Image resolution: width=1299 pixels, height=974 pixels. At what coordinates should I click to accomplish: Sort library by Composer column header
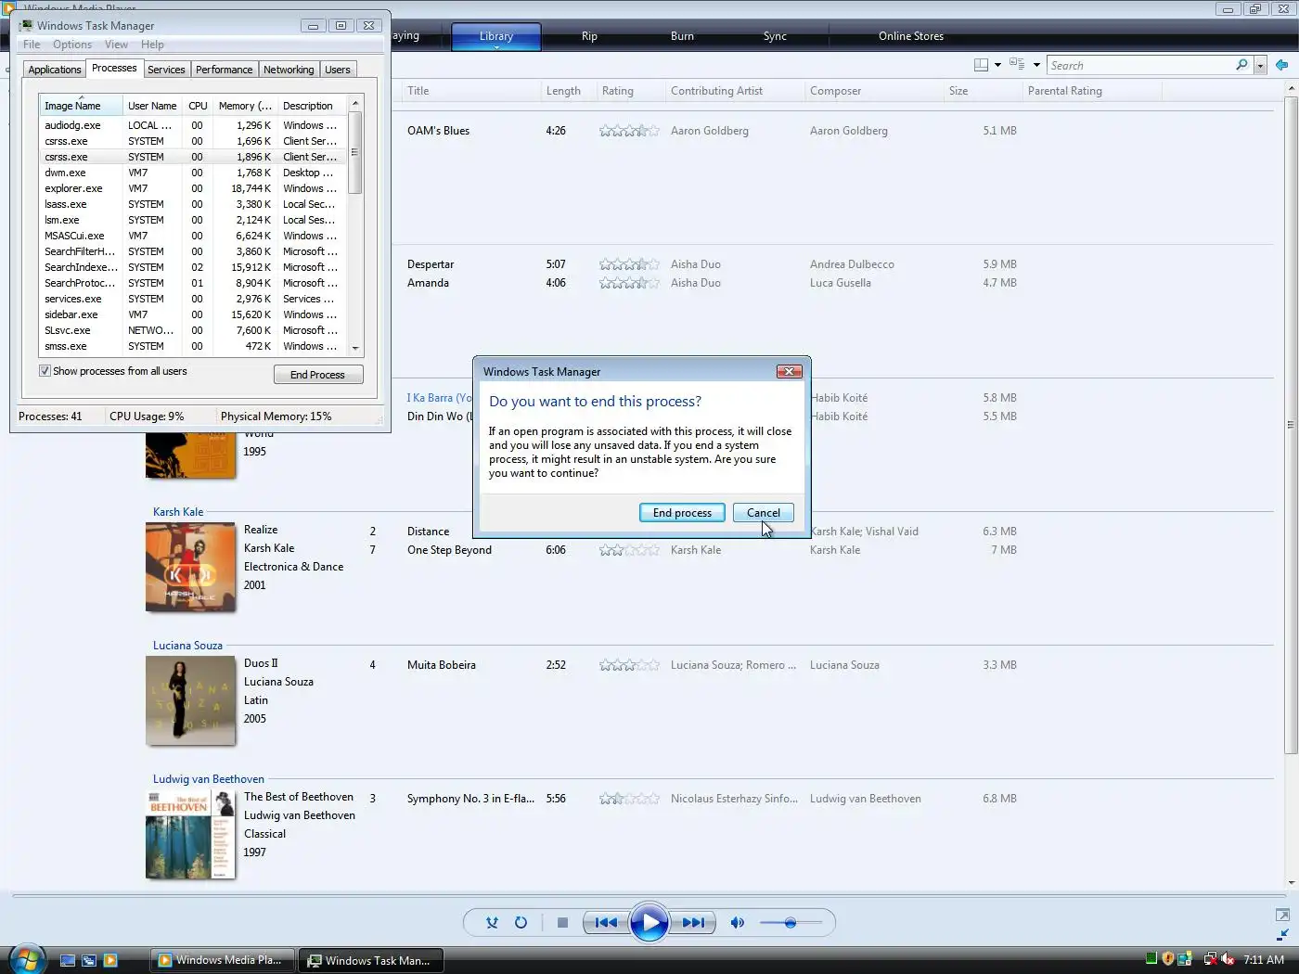click(874, 91)
